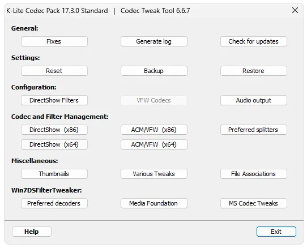The image size is (307, 248).
Task: Open Audio output configuration
Action: pyautogui.click(x=254, y=100)
